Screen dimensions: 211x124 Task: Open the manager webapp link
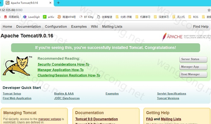point(49,119)
